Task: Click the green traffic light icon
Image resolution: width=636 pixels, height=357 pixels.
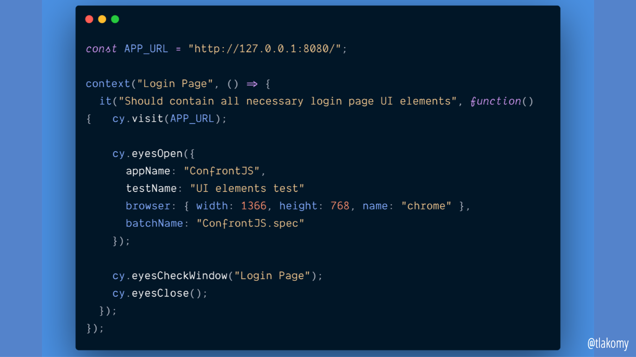Action: 115,19
